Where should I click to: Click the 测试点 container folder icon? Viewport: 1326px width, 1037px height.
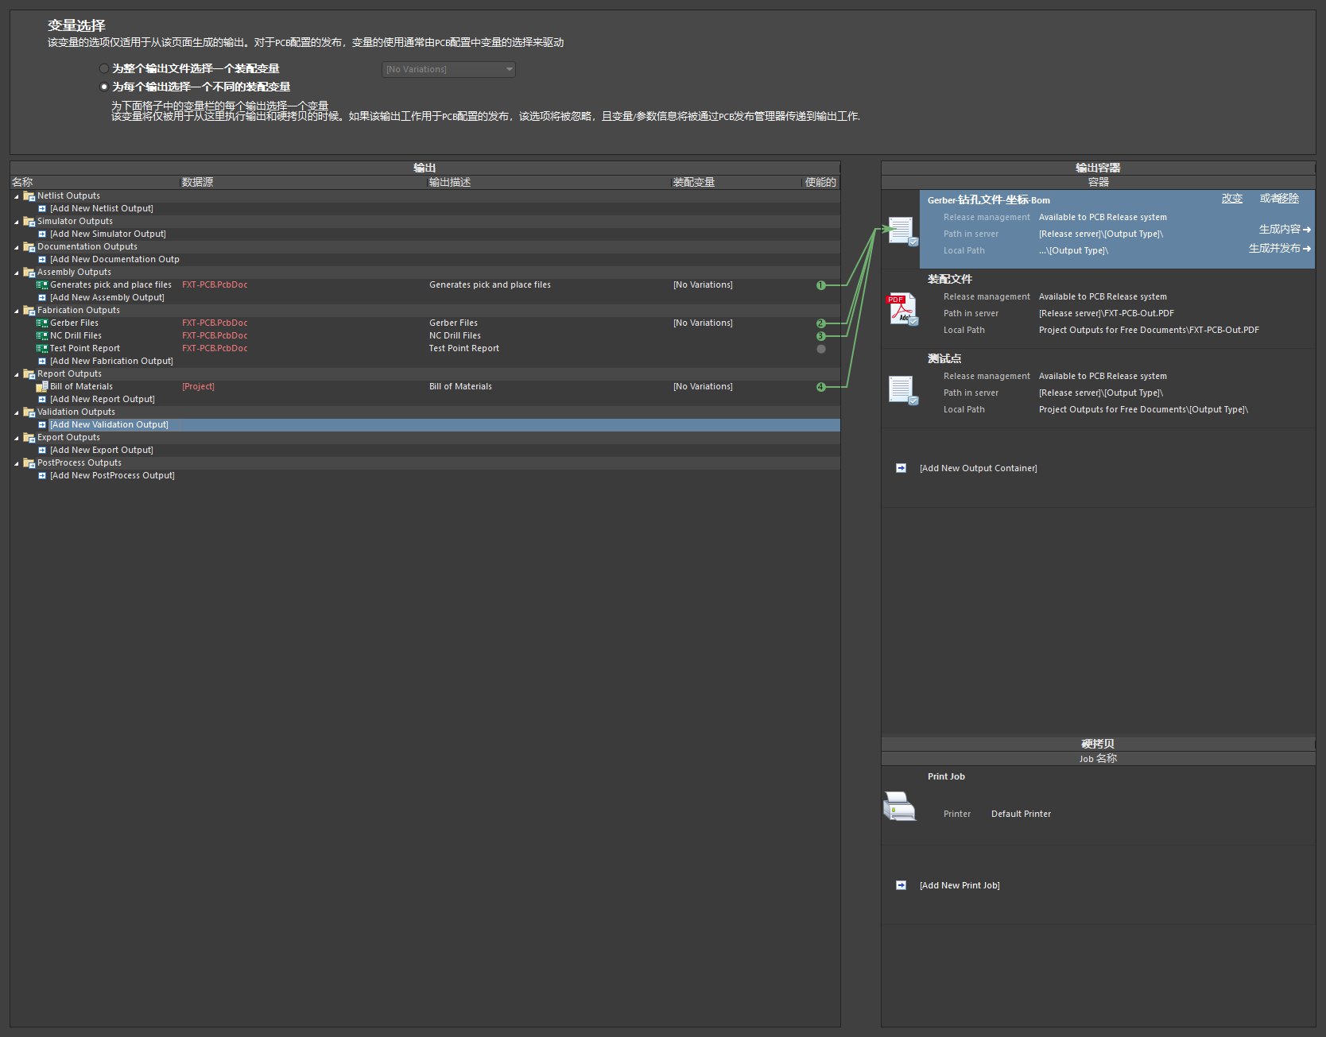pos(902,390)
